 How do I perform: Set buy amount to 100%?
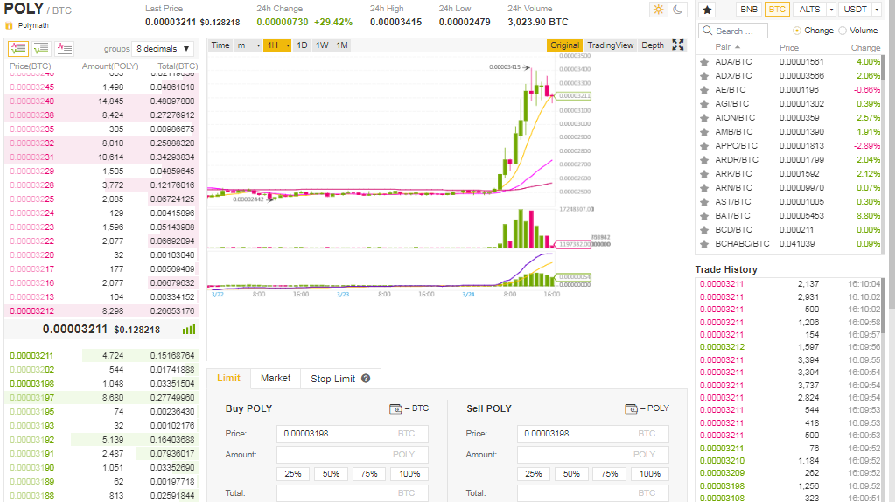(409, 473)
